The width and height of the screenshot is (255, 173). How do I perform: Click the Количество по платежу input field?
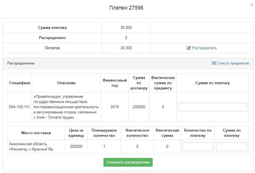pos(198,147)
